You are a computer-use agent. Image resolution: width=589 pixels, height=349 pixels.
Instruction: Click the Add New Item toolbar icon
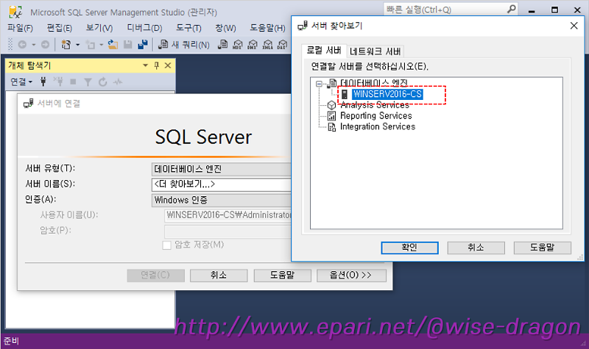pos(91,45)
